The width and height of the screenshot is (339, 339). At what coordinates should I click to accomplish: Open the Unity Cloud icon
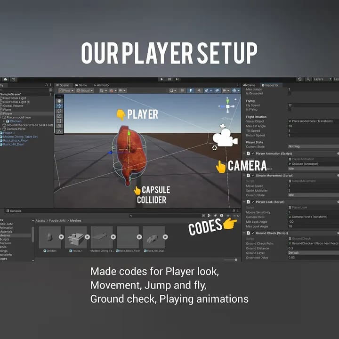pos(5,80)
